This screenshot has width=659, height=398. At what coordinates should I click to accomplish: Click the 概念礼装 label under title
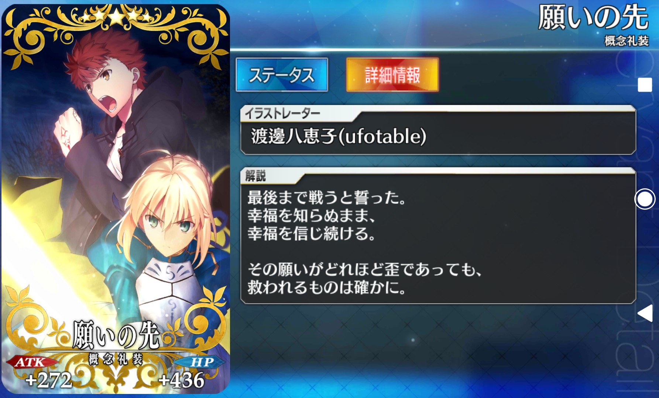coord(627,41)
